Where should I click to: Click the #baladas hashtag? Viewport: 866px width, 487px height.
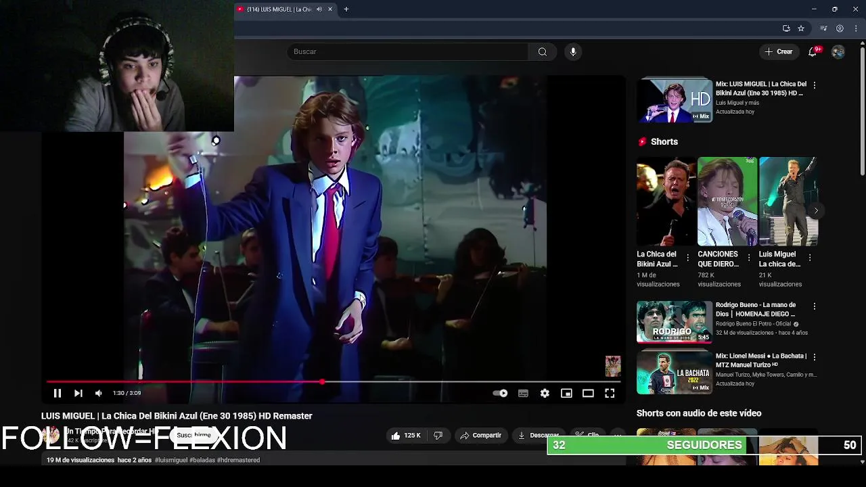point(202,460)
